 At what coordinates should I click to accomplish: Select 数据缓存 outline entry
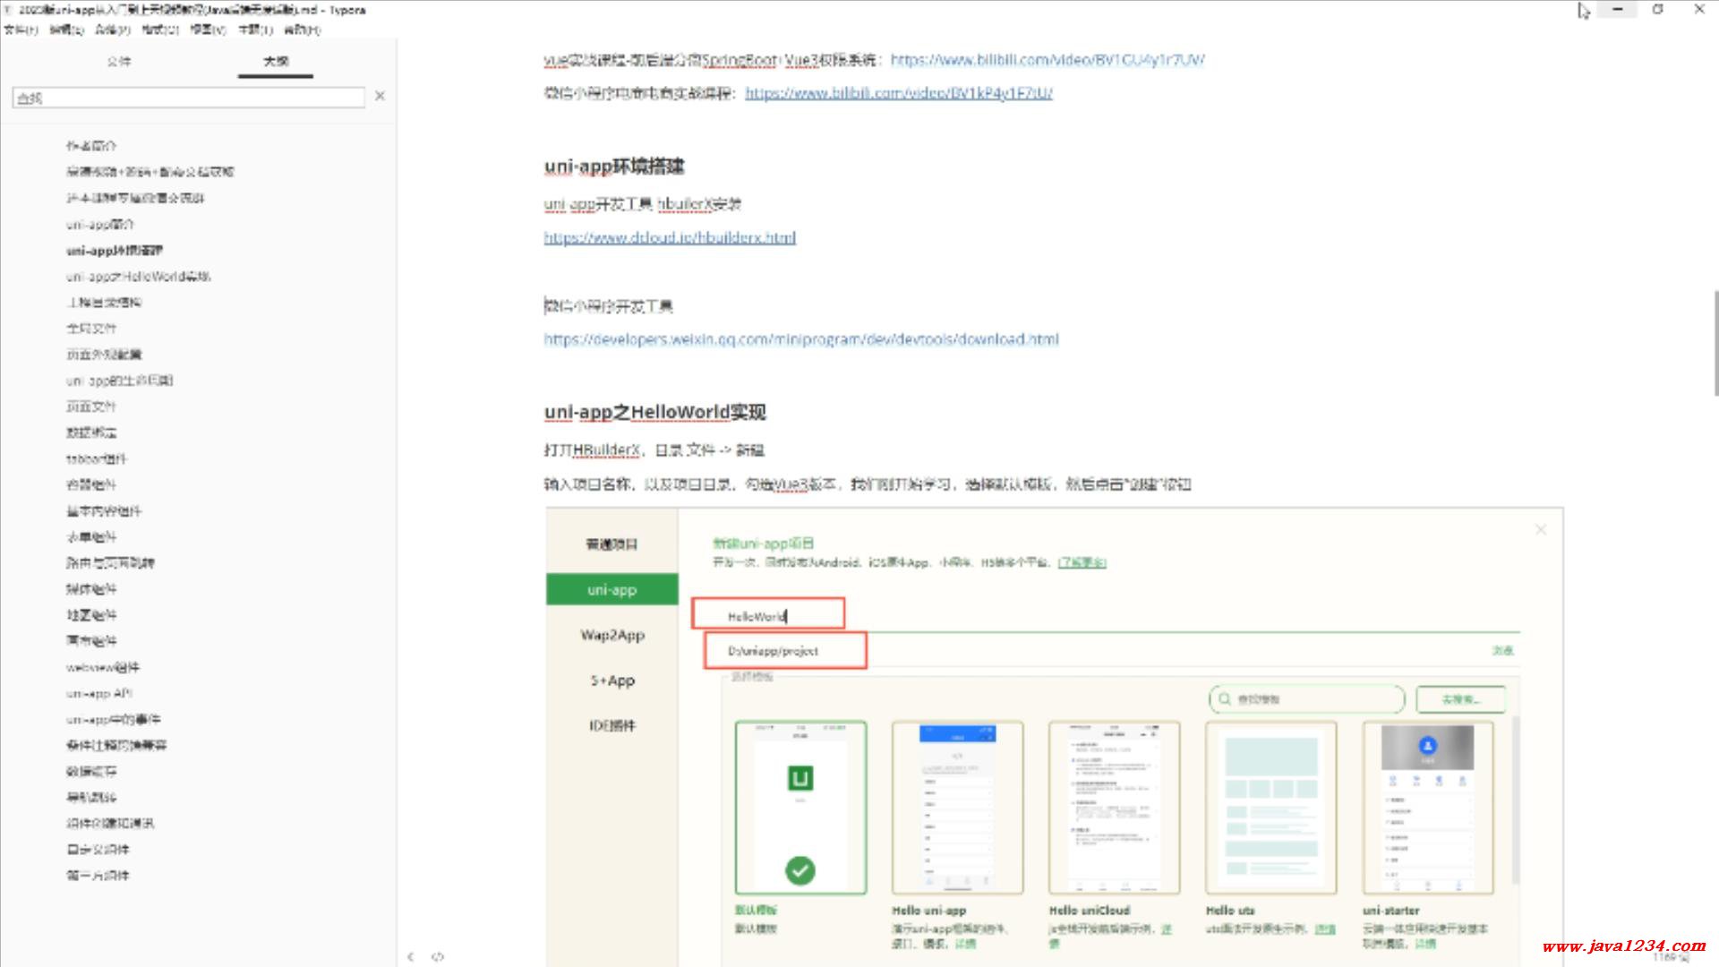(91, 771)
